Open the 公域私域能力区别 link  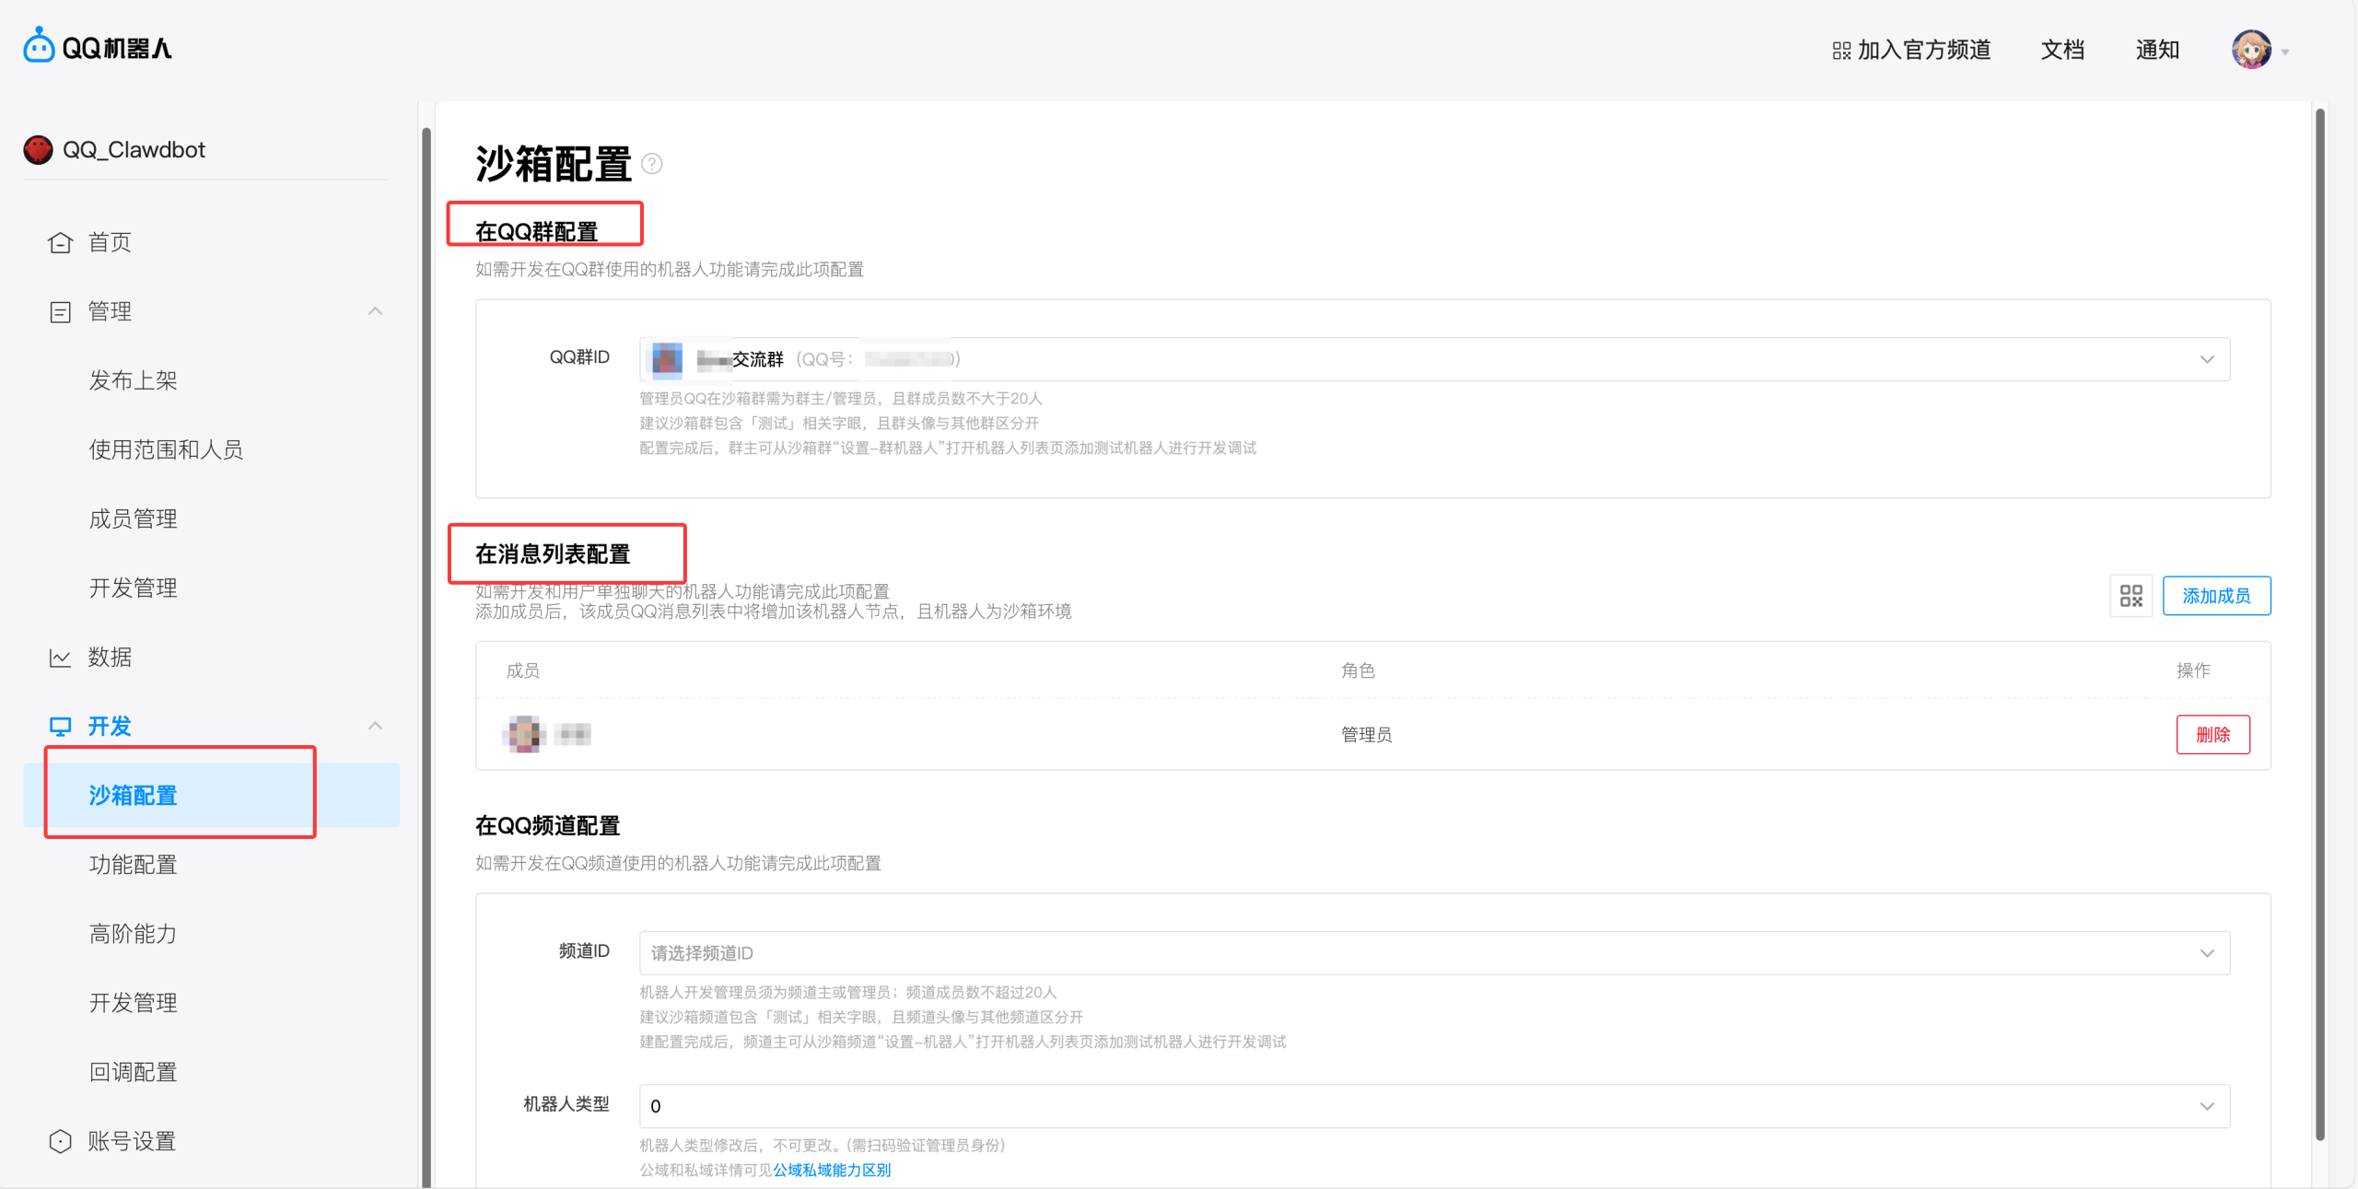click(832, 1171)
